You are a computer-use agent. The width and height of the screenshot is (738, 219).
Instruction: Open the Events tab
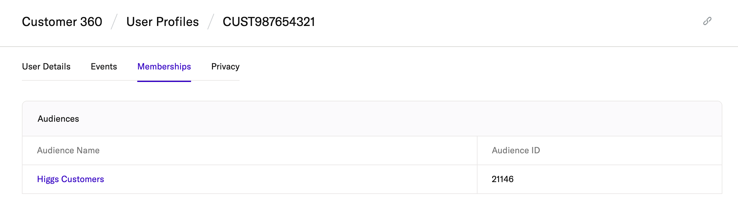coord(104,67)
